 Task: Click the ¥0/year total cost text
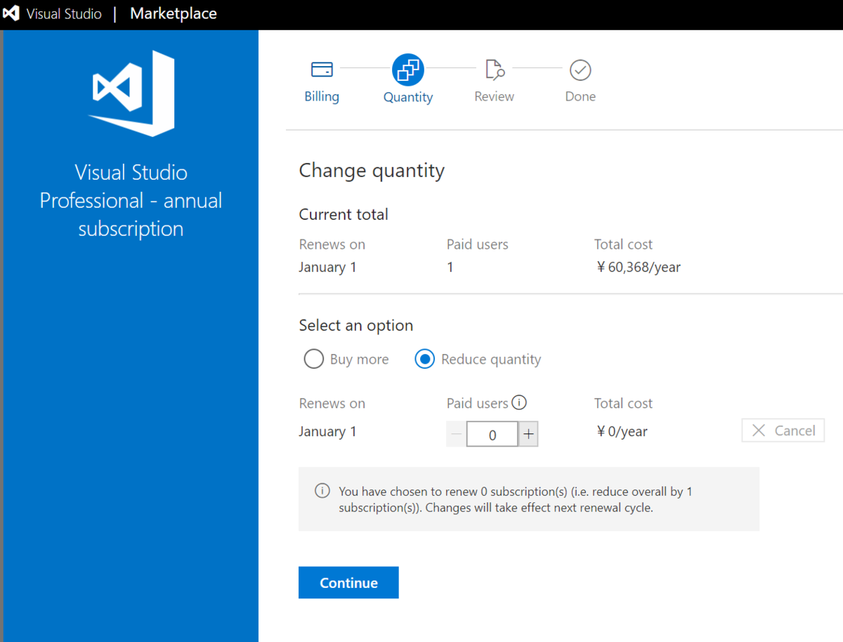[x=622, y=431]
